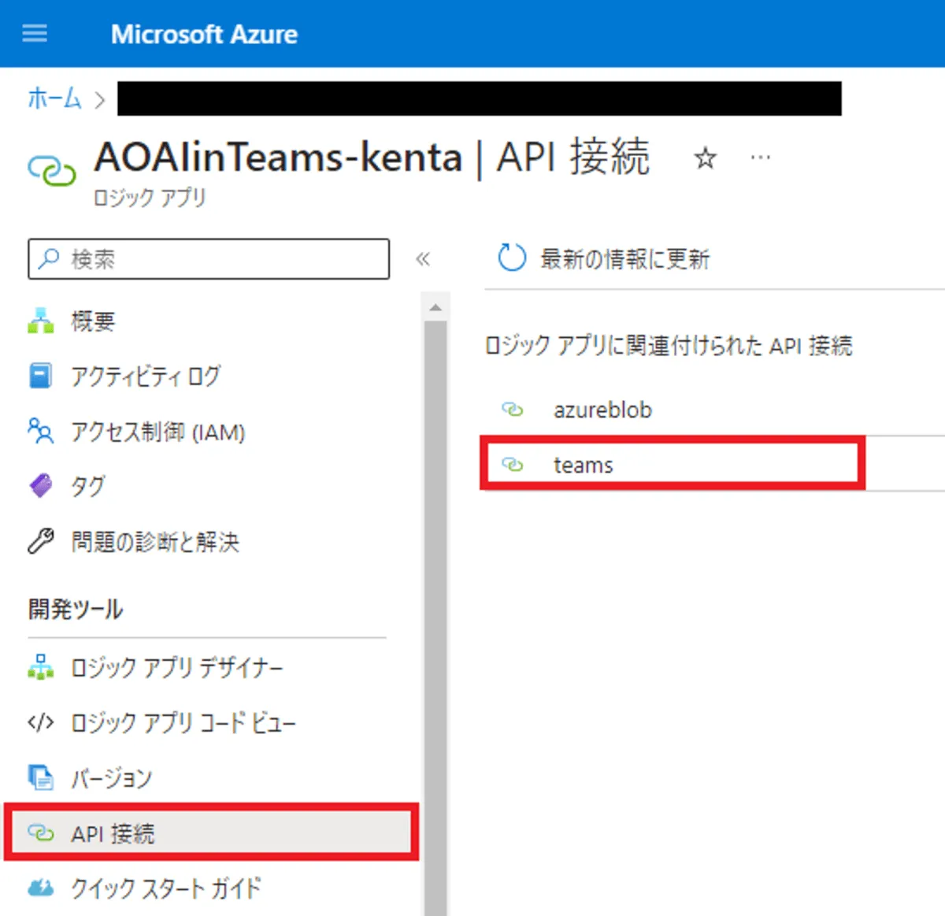
Task: Open 問題の診断と解決 menu item
Action: click(x=154, y=542)
